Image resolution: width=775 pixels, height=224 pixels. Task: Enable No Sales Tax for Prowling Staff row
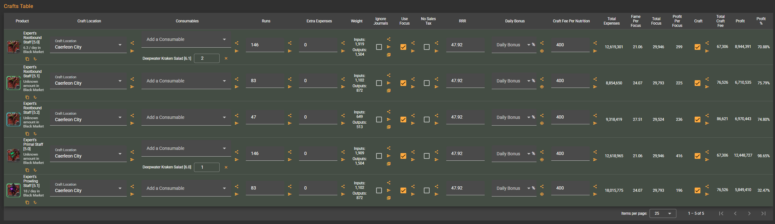pyautogui.click(x=427, y=190)
